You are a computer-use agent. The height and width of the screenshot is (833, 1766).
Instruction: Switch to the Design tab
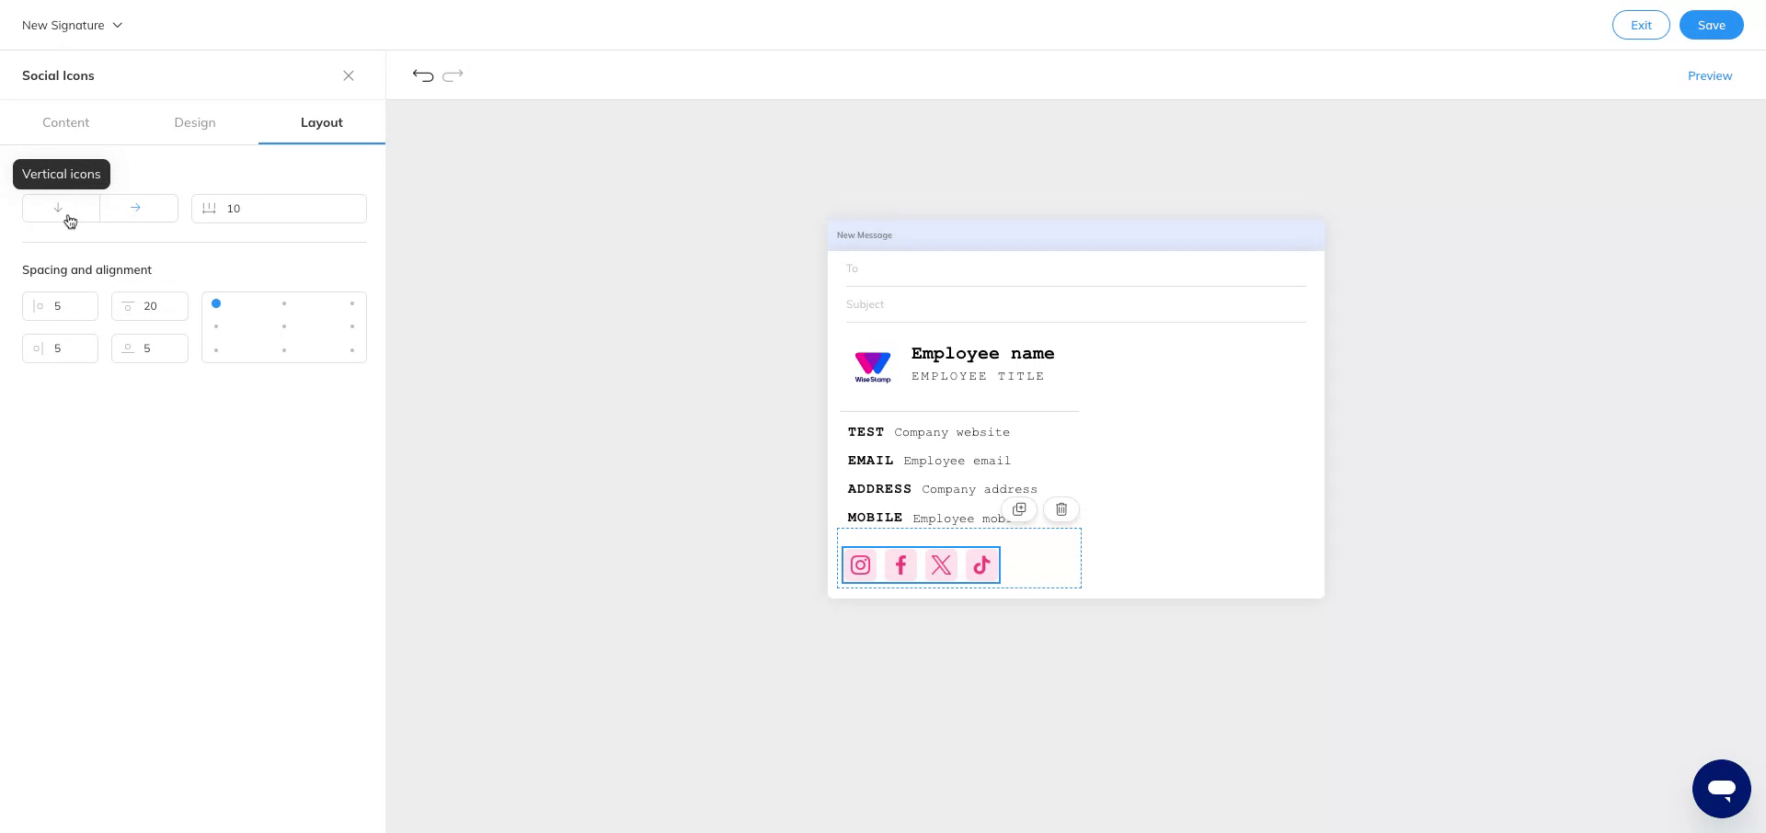195,122
